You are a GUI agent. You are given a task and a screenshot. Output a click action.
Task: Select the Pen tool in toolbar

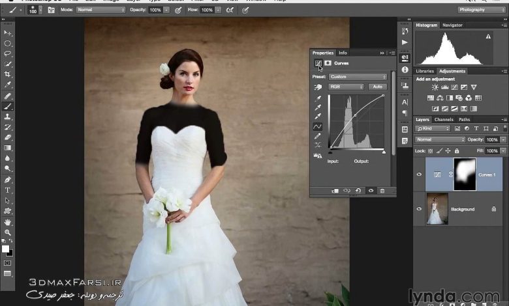click(x=8, y=180)
